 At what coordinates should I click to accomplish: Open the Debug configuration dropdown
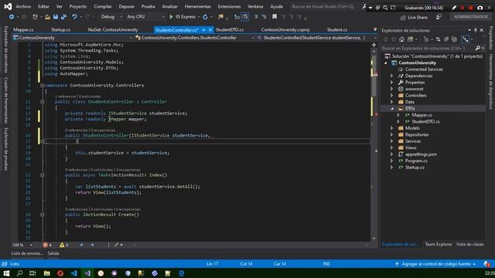(x=111, y=17)
